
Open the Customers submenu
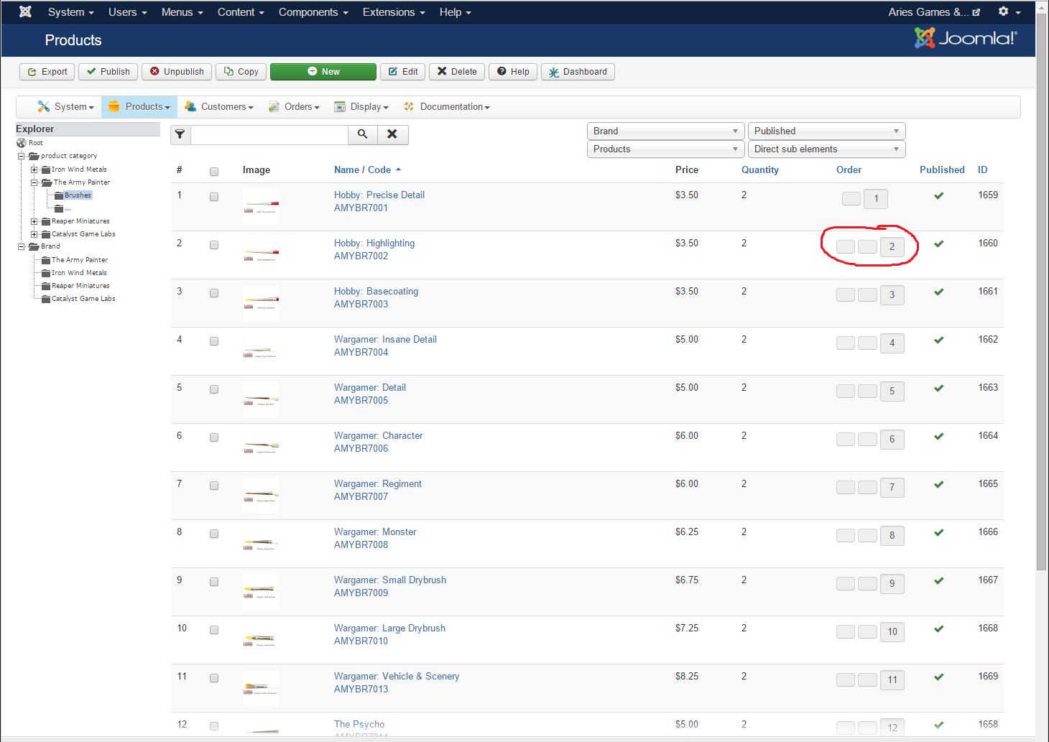(x=219, y=107)
